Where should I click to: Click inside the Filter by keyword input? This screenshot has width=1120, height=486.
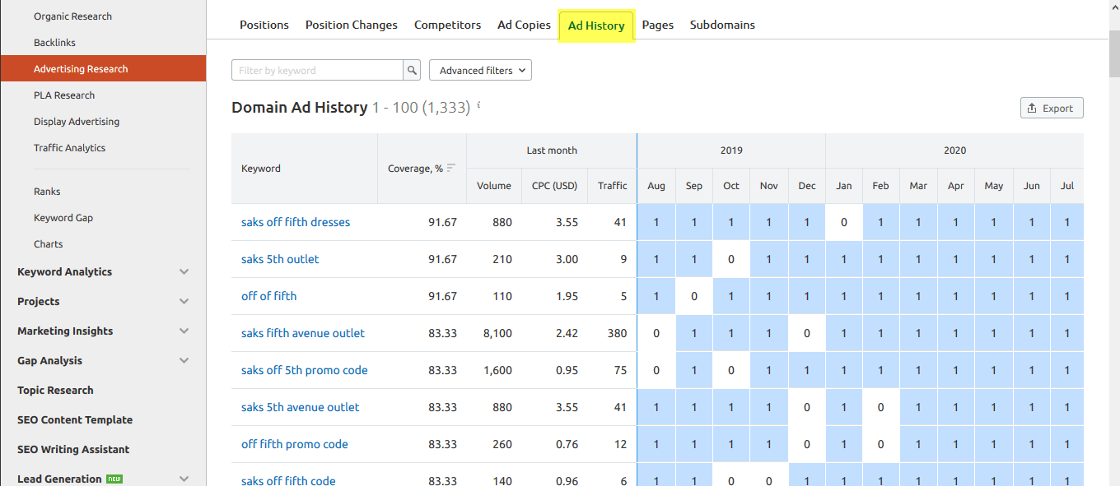[317, 70]
